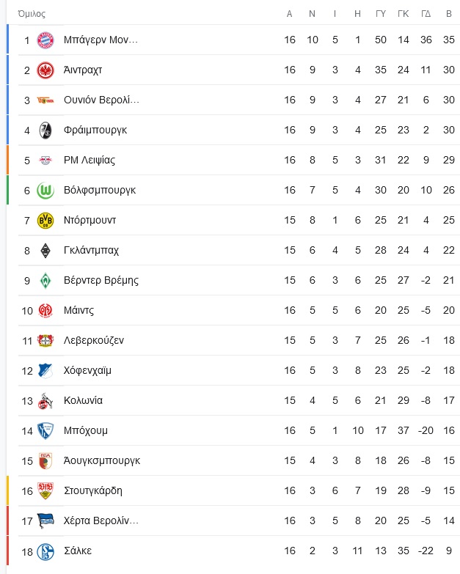
Task: Click the Wolfsburg green W logo
Action: (45, 191)
